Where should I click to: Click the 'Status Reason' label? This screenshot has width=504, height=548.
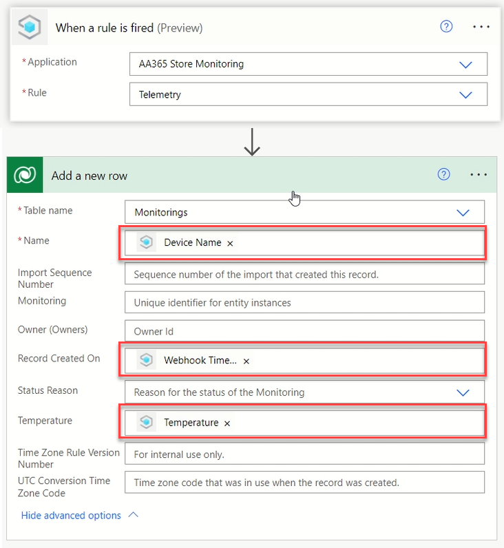(48, 390)
